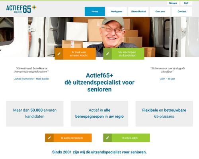Click pencil icon beside 'Ik zoek personeel'

click(x=49, y=138)
